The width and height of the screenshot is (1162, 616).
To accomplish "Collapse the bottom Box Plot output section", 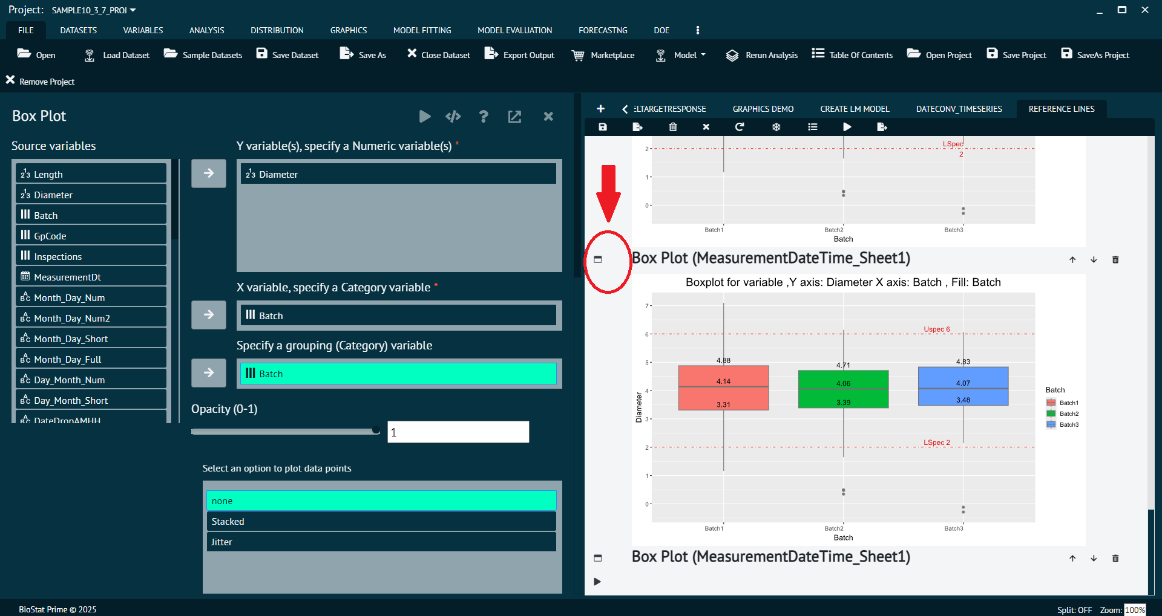I will pos(598,558).
